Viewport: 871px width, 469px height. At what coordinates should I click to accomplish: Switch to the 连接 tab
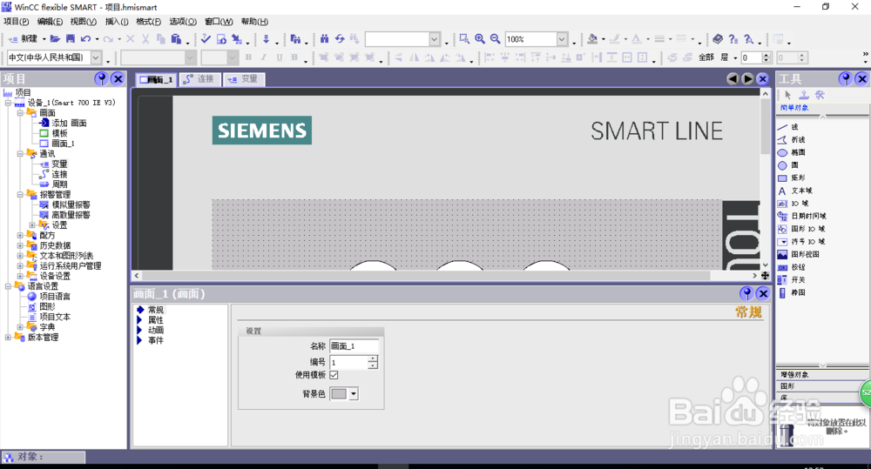click(200, 79)
